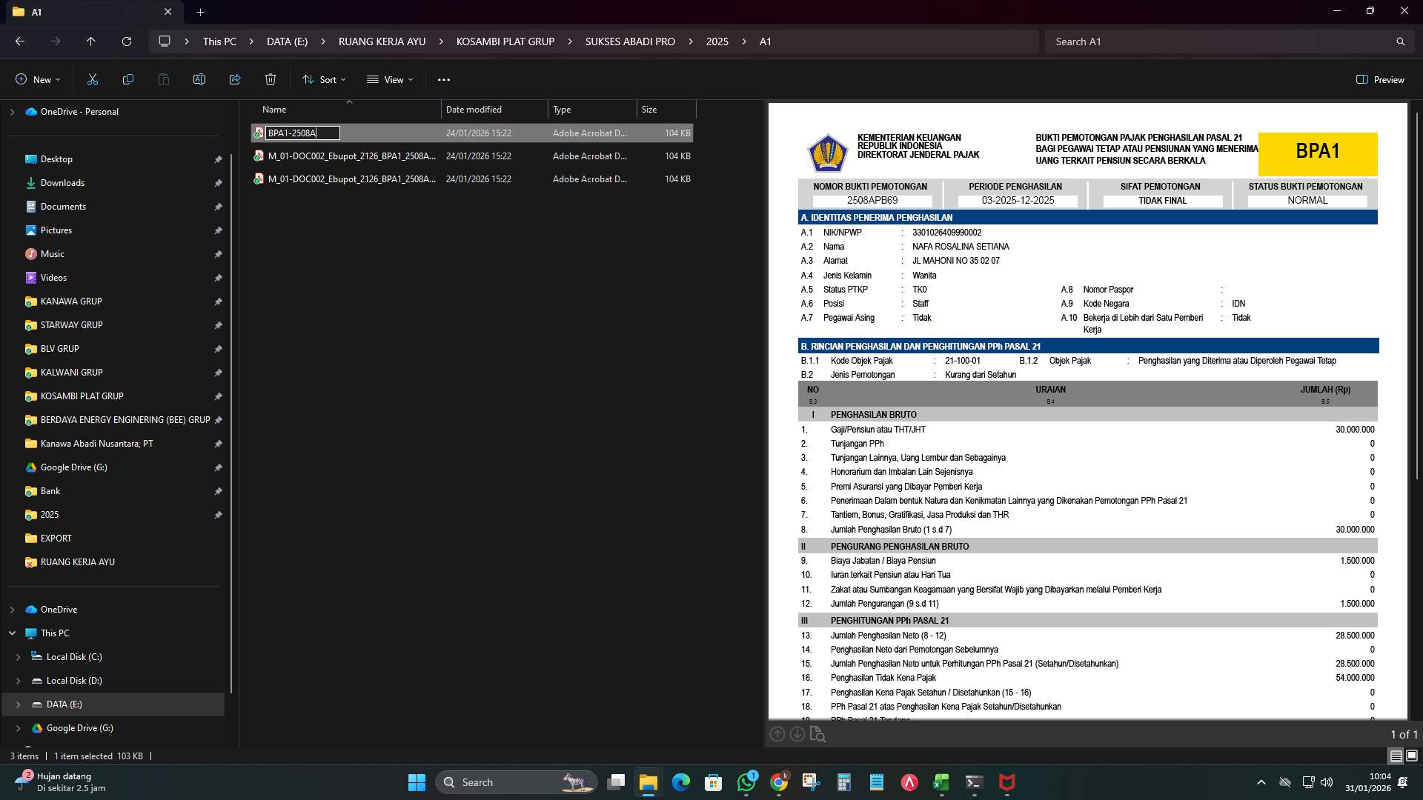This screenshot has height=800, width=1423.
Task: Click inside the file rename text box
Action: (304, 133)
